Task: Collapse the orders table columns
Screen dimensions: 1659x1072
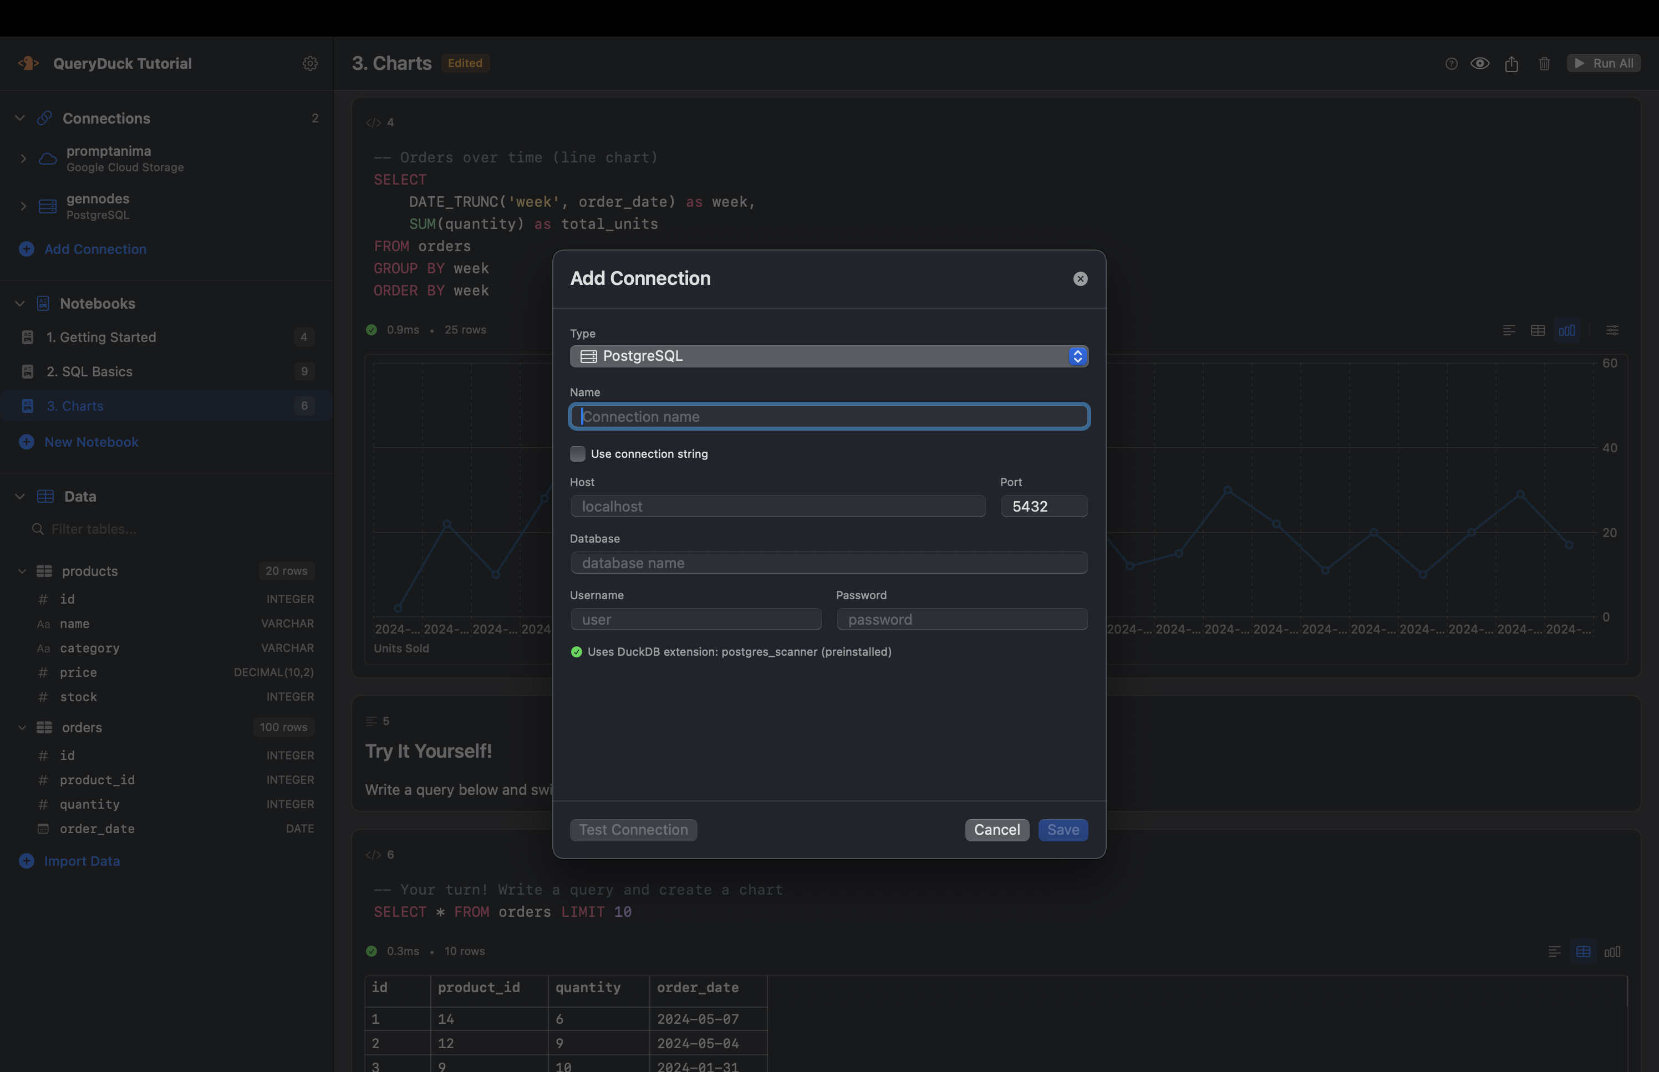Action: point(23,727)
